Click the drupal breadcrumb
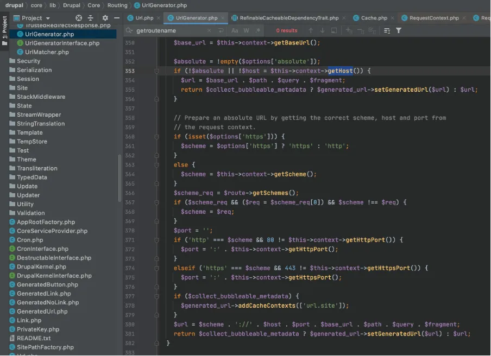This screenshot has height=356, width=491. coord(14,5)
